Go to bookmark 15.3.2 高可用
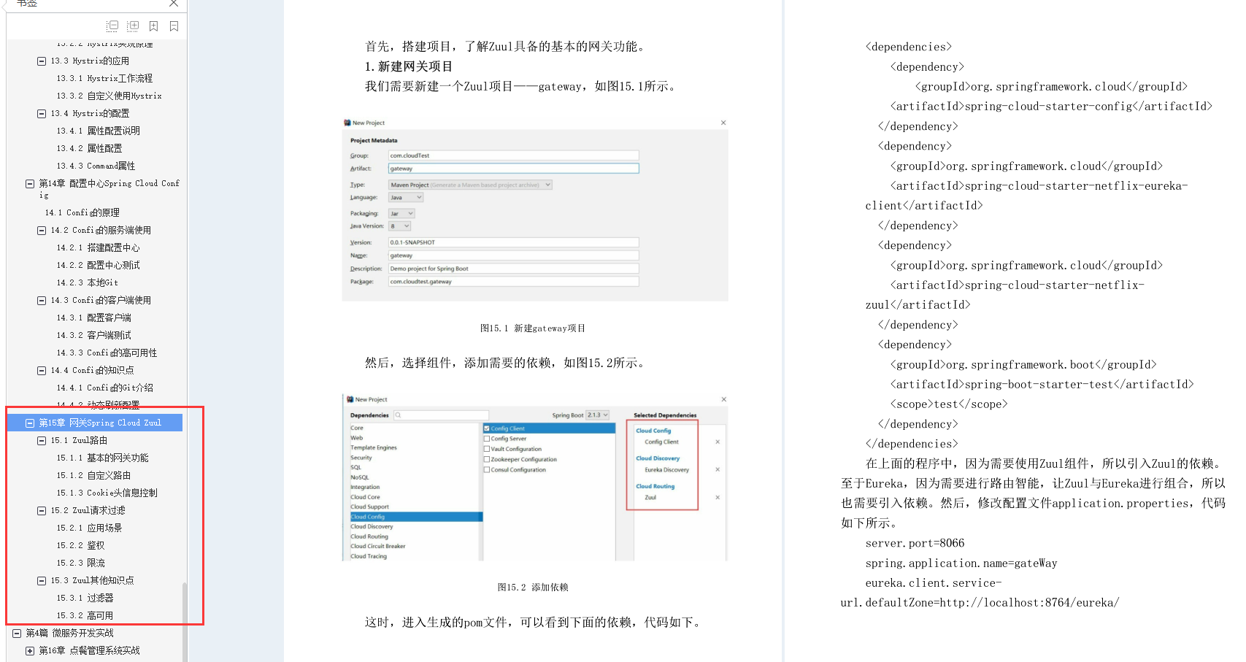The width and height of the screenshot is (1246, 662). (x=85, y=615)
